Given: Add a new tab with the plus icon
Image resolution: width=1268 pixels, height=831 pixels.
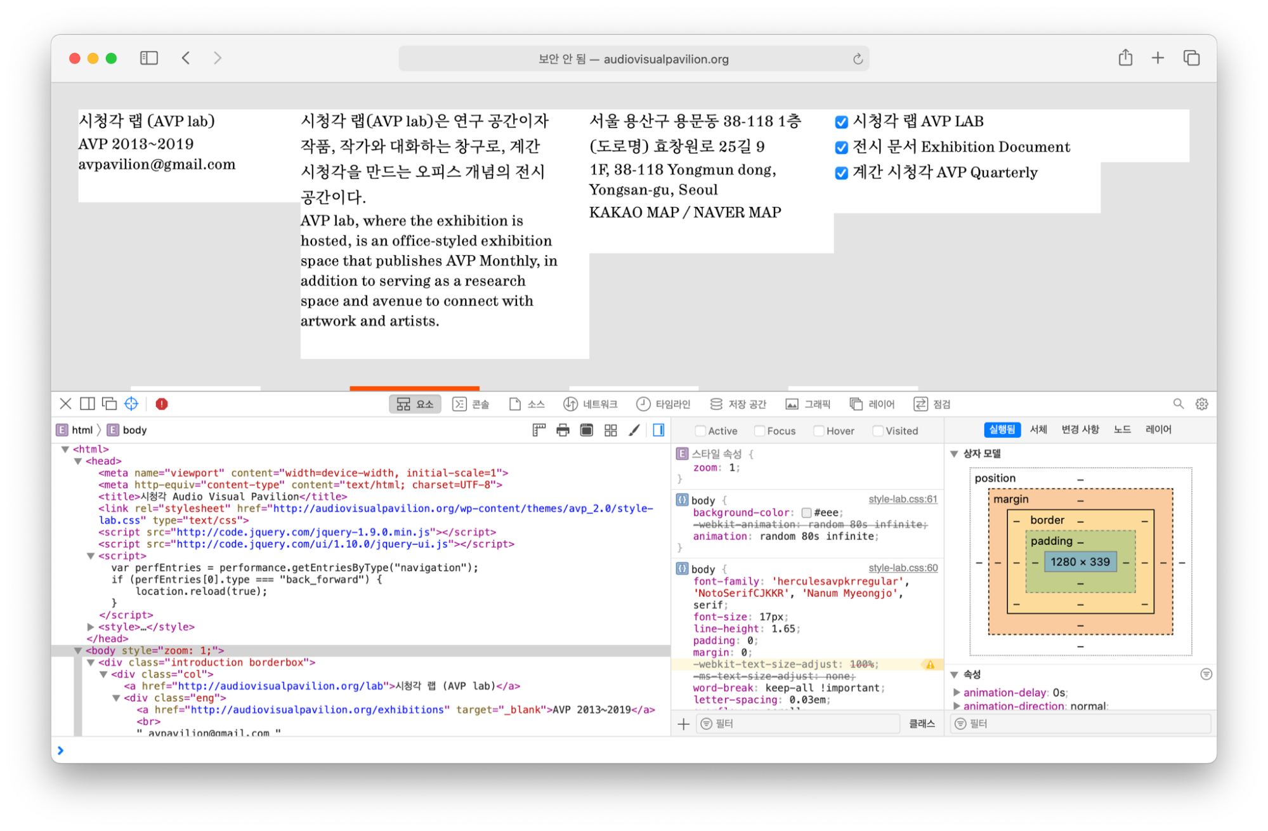Looking at the screenshot, I should (x=1158, y=58).
